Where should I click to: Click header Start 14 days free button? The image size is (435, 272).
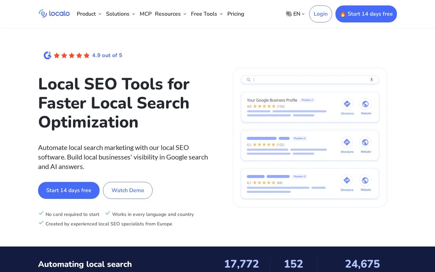tap(366, 14)
